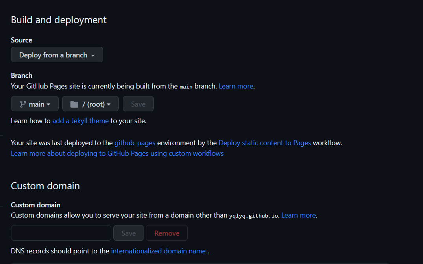This screenshot has height=264, width=423.
Task: Open Learn more link about custom domains
Action: (298, 215)
